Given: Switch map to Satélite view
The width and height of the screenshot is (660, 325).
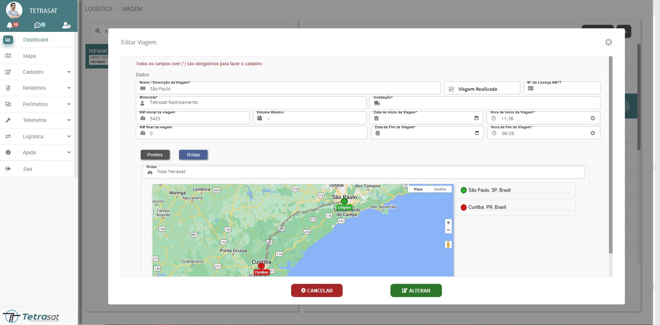Looking at the screenshot, I should [x=440, y=189].
